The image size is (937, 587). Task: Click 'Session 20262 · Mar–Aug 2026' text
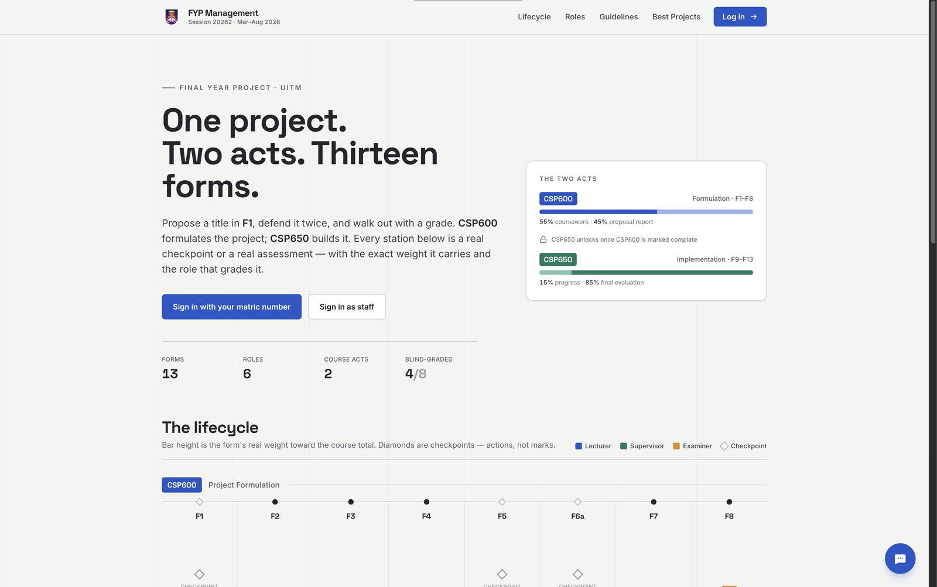click(234, 22)
